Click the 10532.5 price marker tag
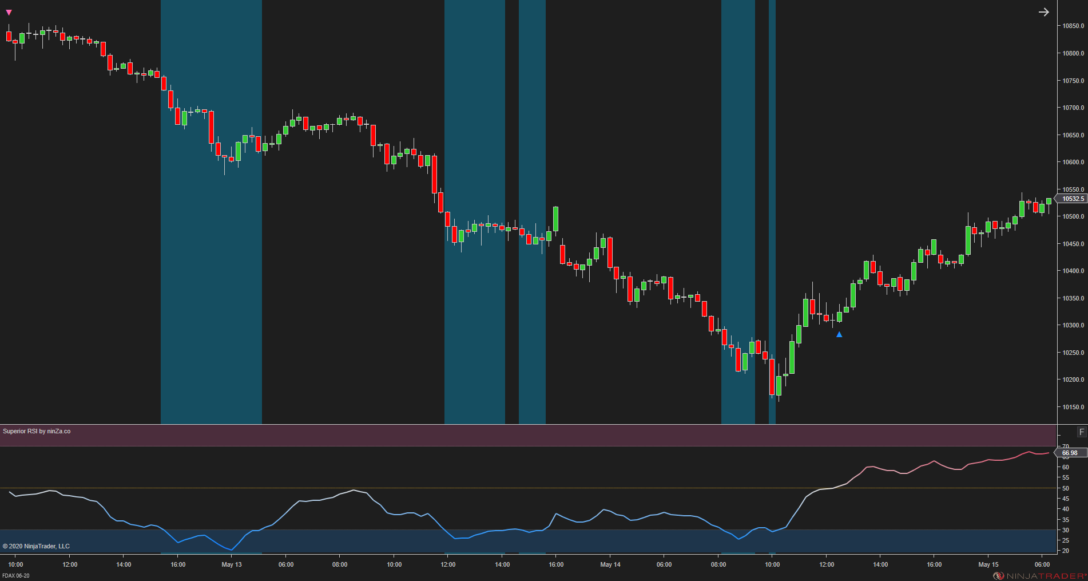Screen dimensions: 1088x581 1073,199
